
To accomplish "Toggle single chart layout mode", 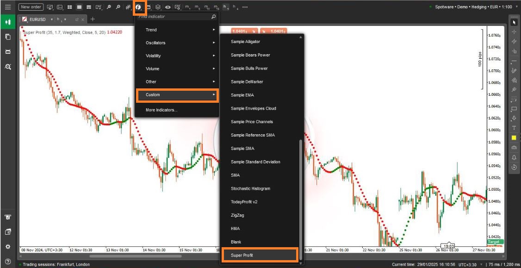I will tap(79, 7).
